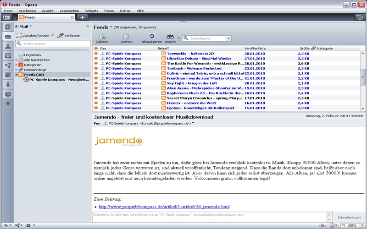The image size is (367, 229).
Task: Expand the Kategorien tree node
Action: point(17,65)
